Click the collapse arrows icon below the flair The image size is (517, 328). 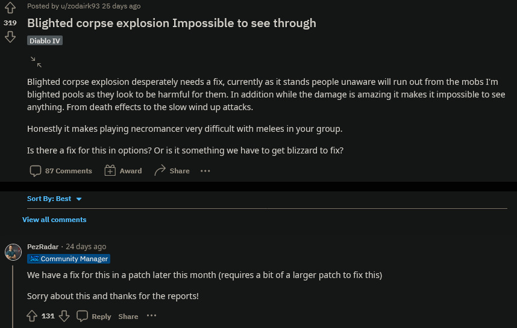tap(36, 61)
